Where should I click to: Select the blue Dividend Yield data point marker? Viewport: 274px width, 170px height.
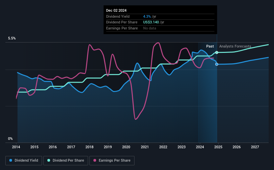tap(217, 64)
